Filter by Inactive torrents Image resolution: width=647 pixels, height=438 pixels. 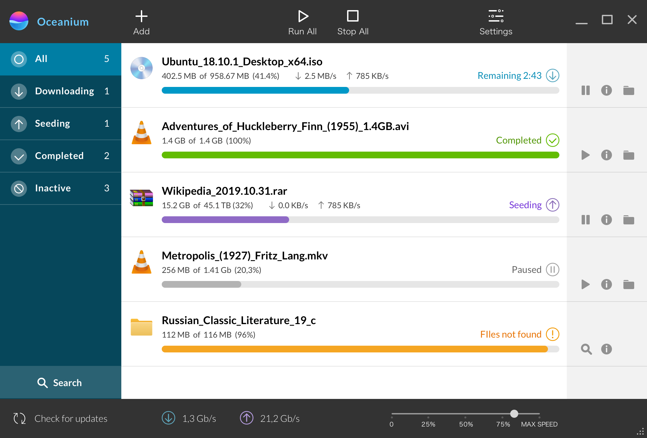tap(61, 188)
